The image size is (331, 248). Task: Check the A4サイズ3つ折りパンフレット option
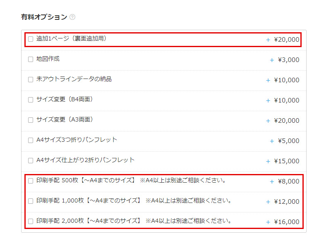[31, 141]
